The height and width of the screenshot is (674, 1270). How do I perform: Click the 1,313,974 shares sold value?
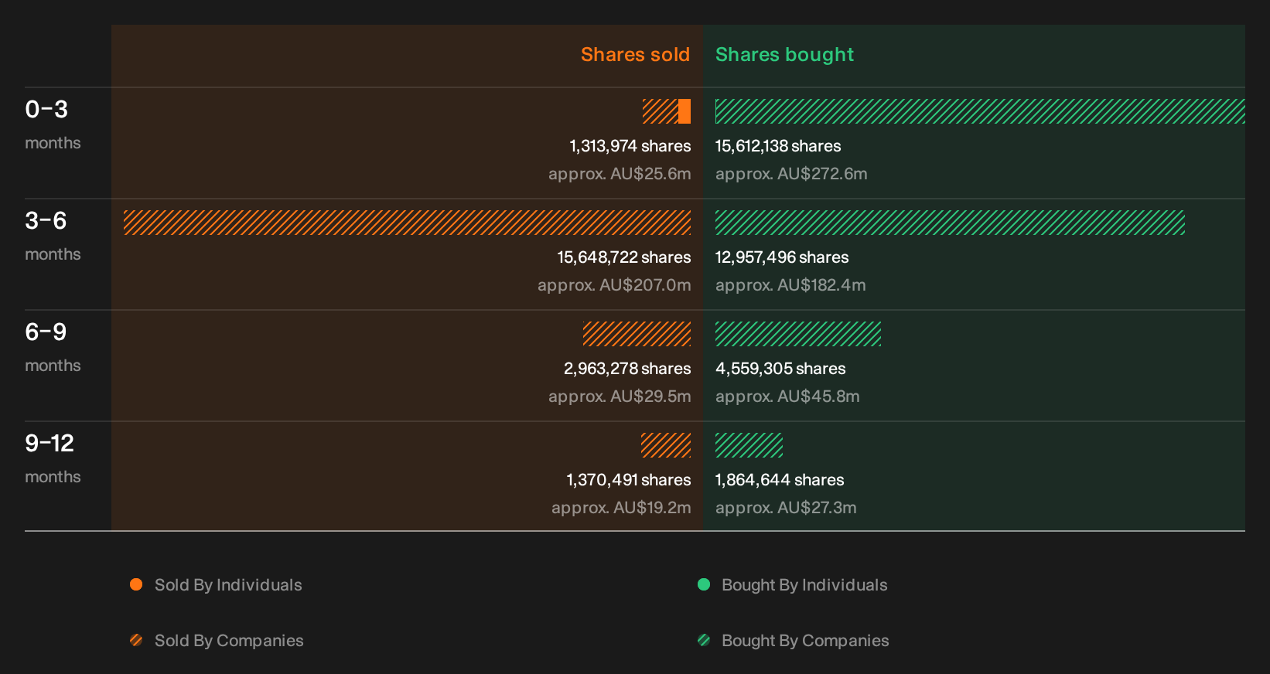point(630,146)
